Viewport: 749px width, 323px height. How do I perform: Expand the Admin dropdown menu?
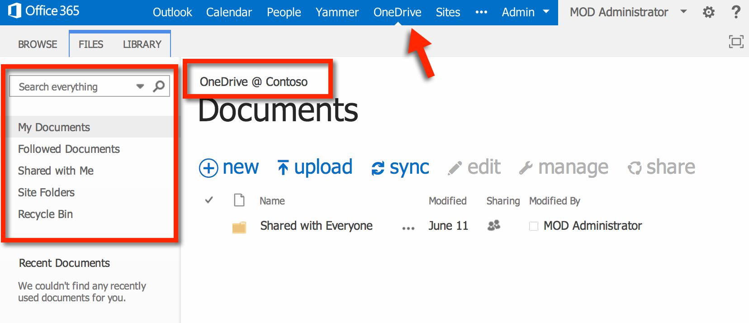(526, 12)
